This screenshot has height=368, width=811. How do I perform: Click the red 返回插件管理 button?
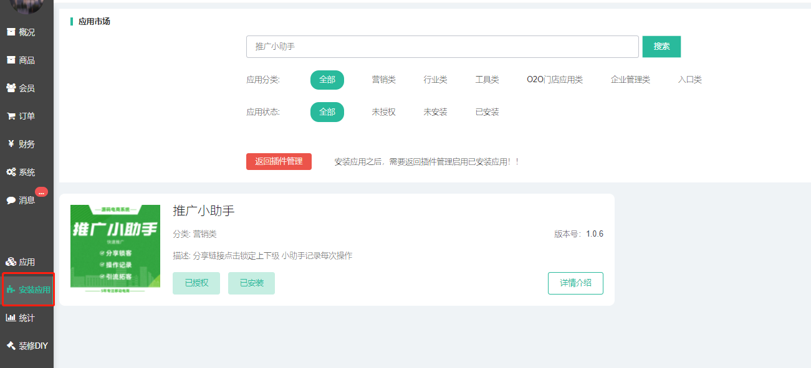pos(279,161)
